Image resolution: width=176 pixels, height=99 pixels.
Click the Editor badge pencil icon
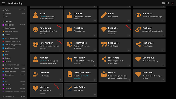(x=104, y=15)
